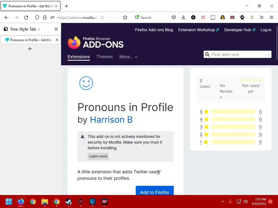Expand the More... menu
Image resolution: width=278 pixels, height=208 pixels.
click(x=128, y=57)
